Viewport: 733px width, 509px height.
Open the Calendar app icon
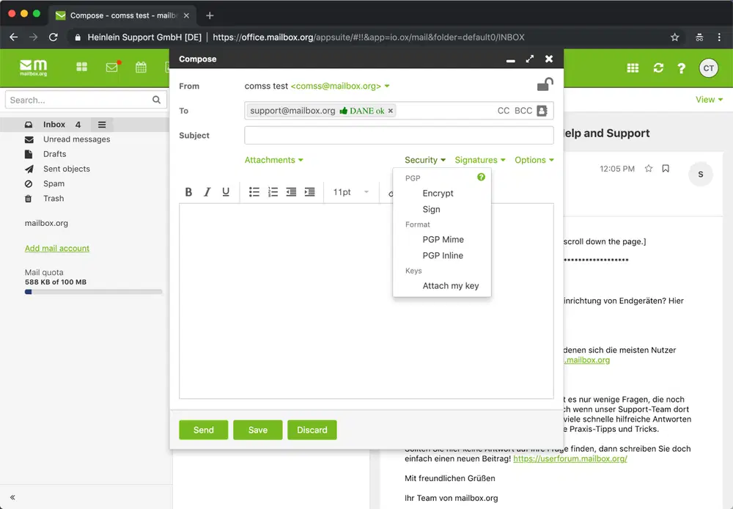pos(141,67)
